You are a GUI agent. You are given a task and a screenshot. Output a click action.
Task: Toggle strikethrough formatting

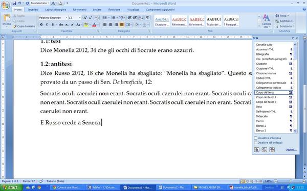(x=61, y=24)
